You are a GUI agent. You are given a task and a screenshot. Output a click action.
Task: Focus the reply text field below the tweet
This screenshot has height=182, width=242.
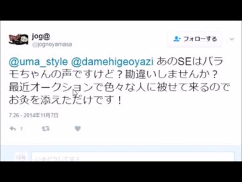coord(133,157)
